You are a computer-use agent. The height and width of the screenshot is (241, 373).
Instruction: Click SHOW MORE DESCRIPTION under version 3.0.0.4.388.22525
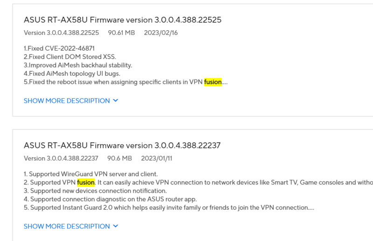pyautogui.click(x=67, y=100)
